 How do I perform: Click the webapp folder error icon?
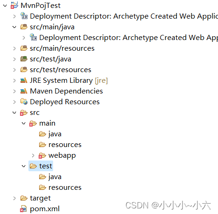(x=42, y=155)
